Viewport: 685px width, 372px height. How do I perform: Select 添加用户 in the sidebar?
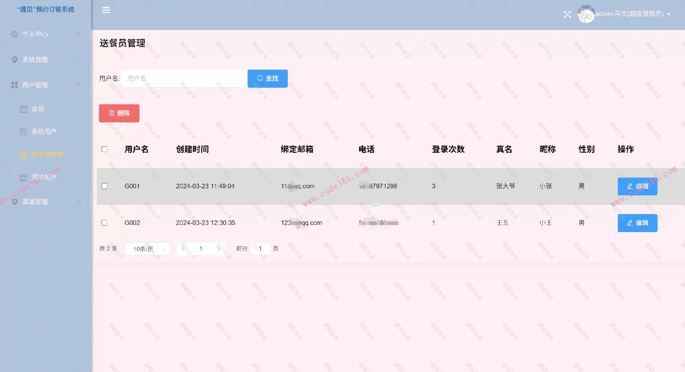[44, 177]
